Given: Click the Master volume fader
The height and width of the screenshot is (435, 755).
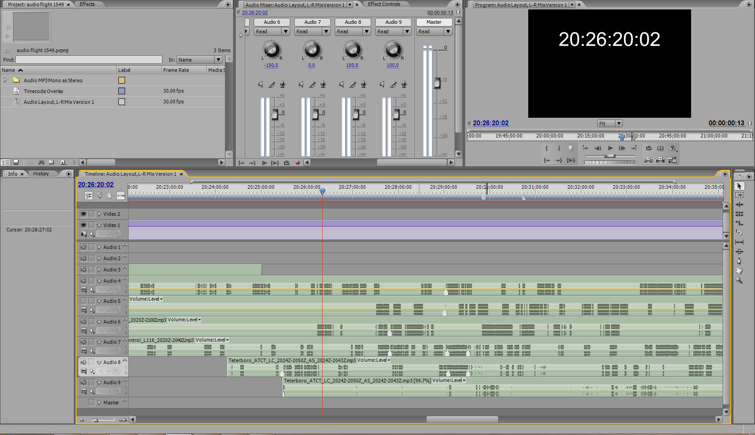Looking at the screenshot, I should click(x=437, y=83).
